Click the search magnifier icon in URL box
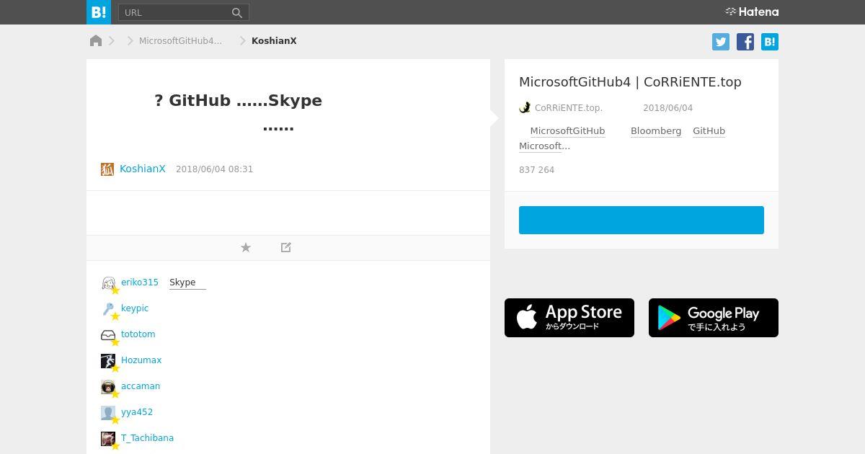865x454 pixels. coord(237,12)
